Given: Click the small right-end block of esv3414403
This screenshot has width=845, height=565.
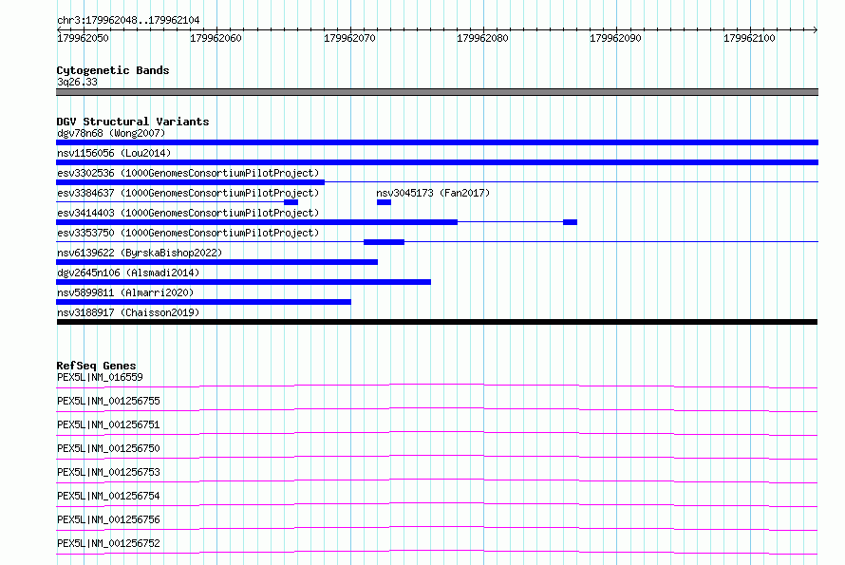Looking at the screenshot, I should point(571,222).
